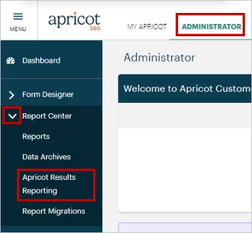
Task: Open Reports under Report Center
Action: click(x=36, y=137)
